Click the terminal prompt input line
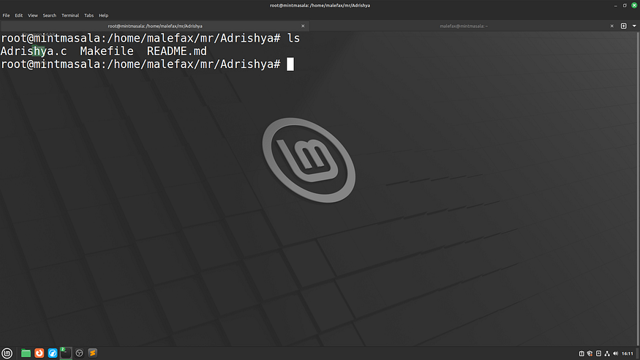The height and width of the screenshot is (360, 640). pos(147,64)
